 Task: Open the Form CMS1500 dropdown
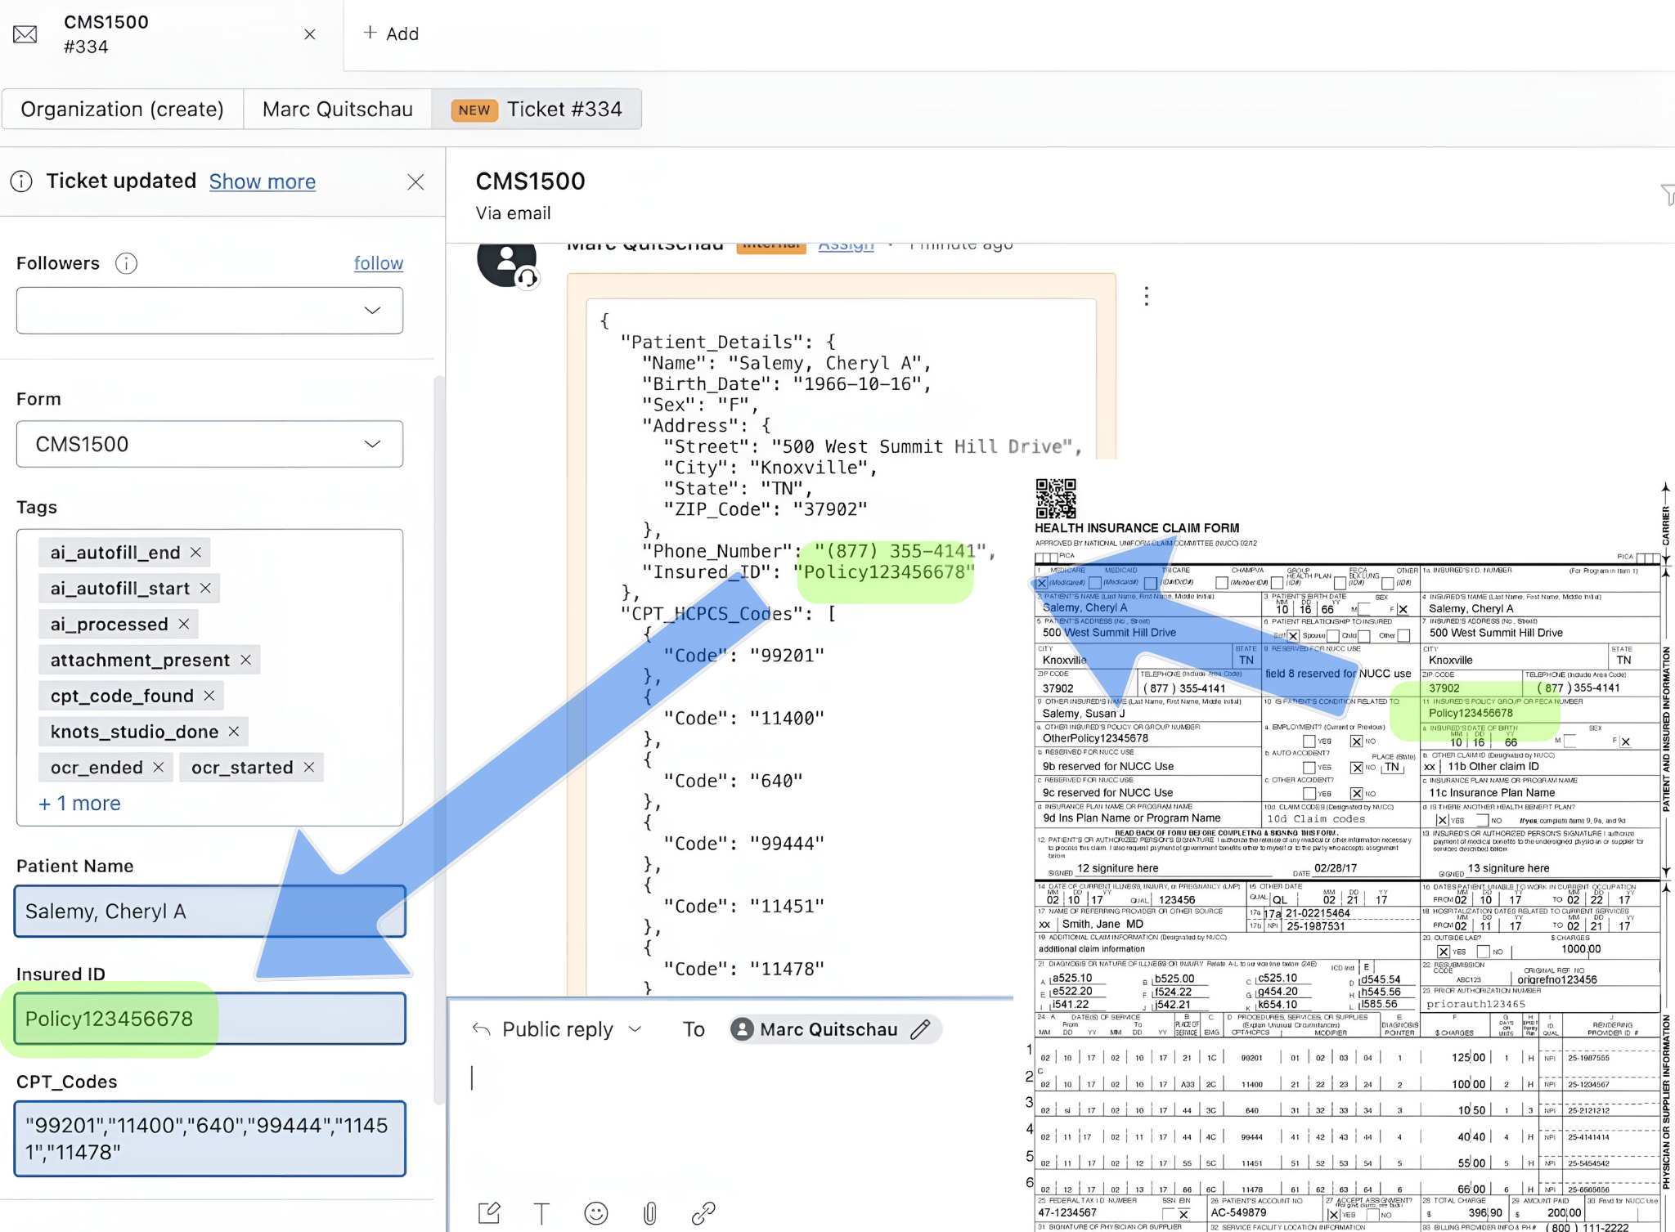coord(372,444)
